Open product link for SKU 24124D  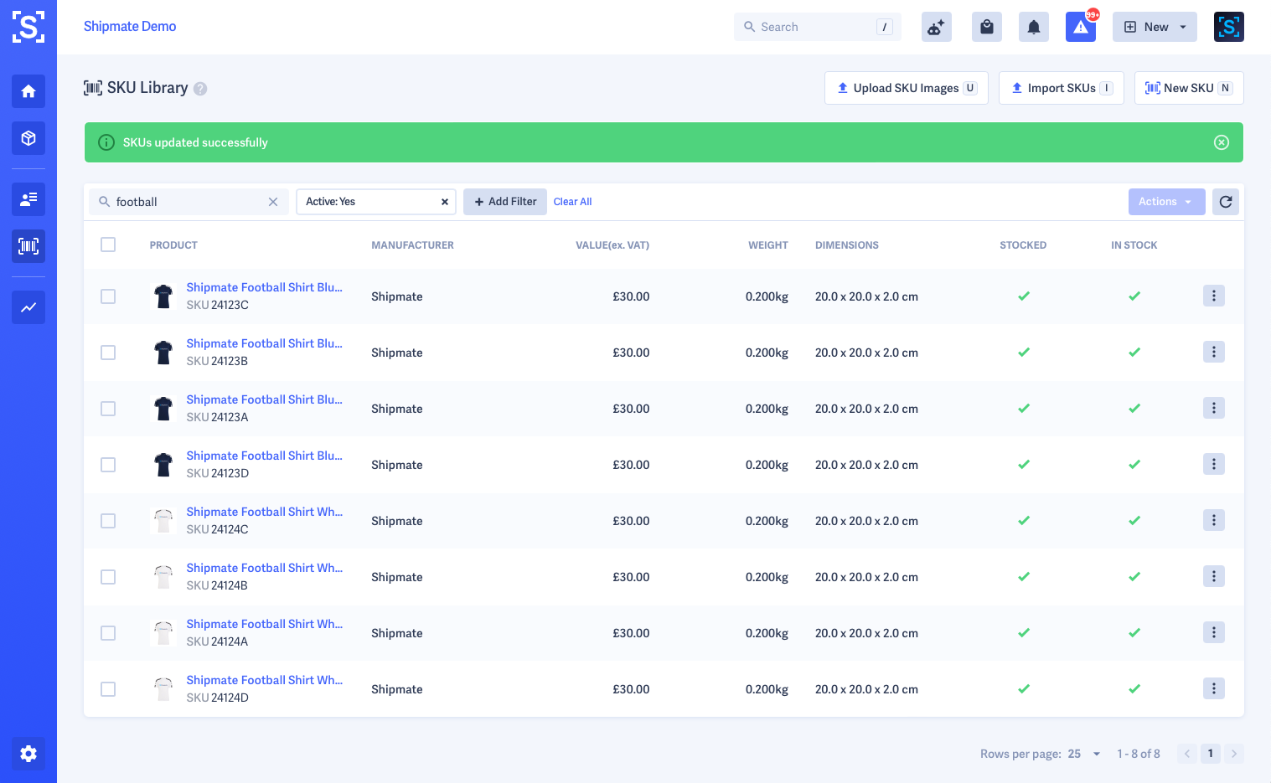pyautogui.click(x=264, y=680)
